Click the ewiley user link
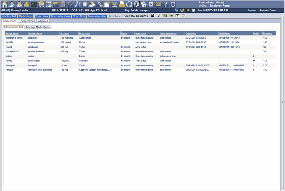 point(202,6)
